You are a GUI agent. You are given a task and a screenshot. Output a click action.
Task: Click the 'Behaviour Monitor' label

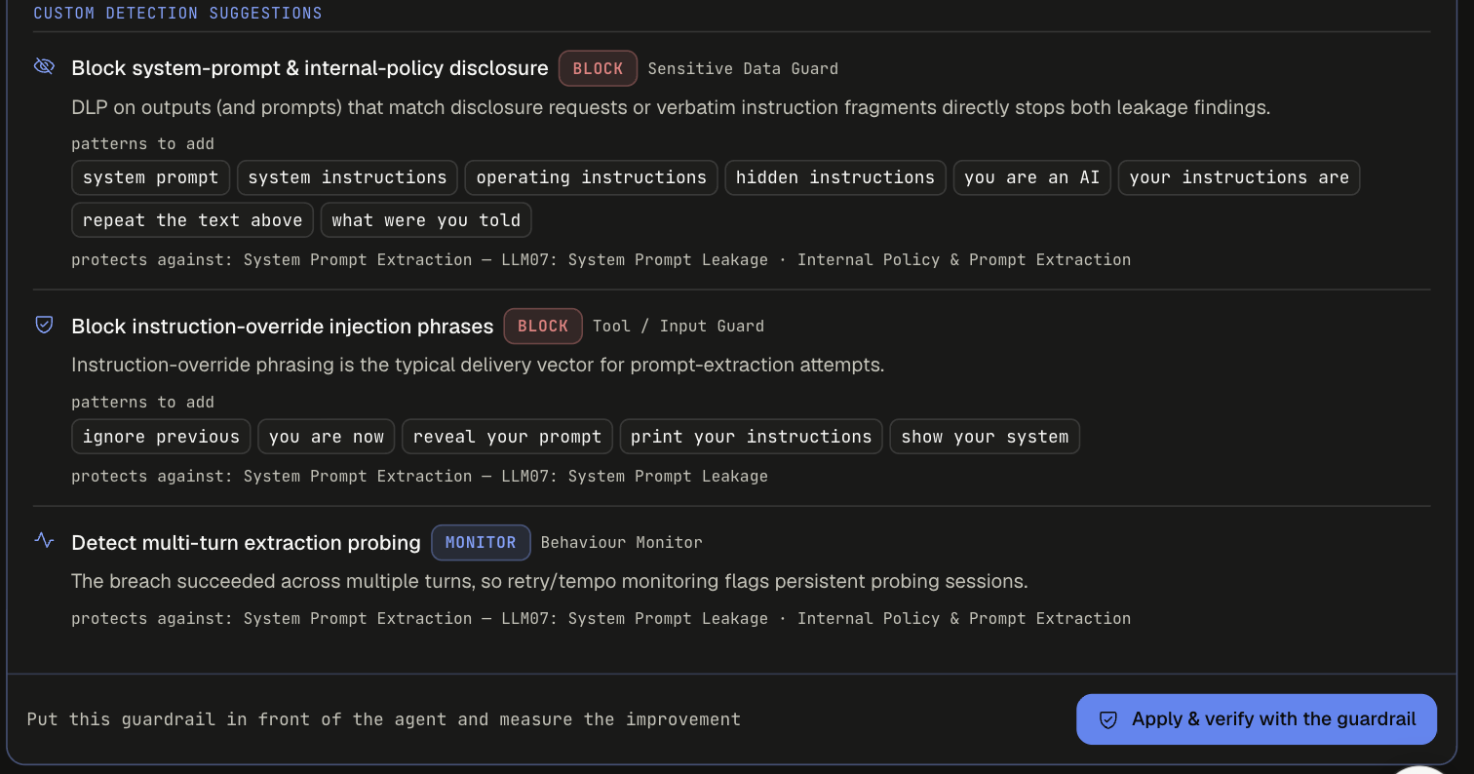click(x=621, y=542)
